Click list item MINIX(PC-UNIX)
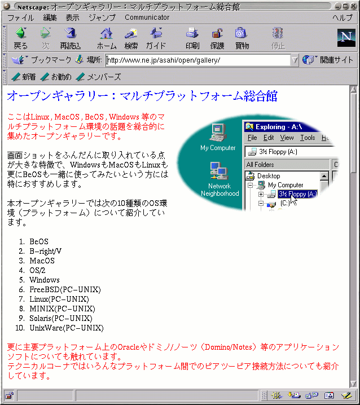Viewport: 360px width, 405px height. (x=62, y=309)
